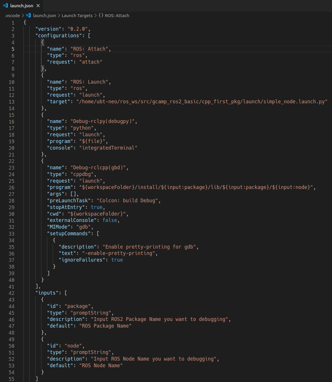Image resolution: width=332 pixels, height=382 pixels.
Task: Click the configurations array opening bracket
Action: tap(89, 35)
